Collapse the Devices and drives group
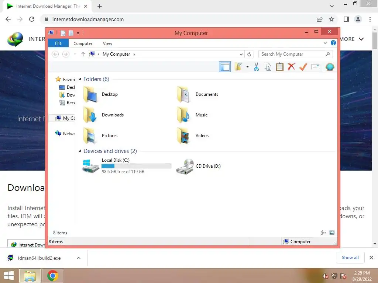 pyautogui.click(x=80, y=151)
